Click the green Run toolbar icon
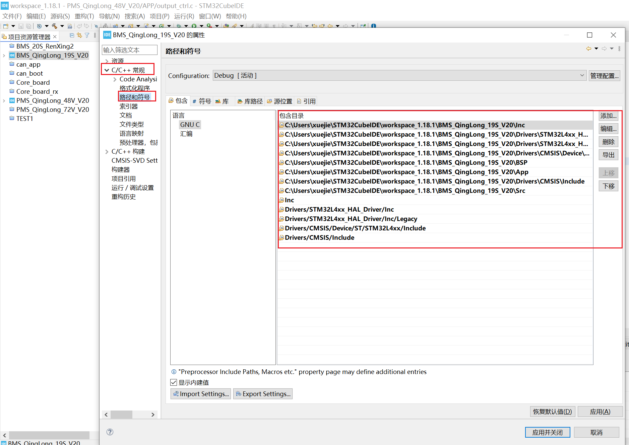Screen dimensions: 629x445 [194, 26]
